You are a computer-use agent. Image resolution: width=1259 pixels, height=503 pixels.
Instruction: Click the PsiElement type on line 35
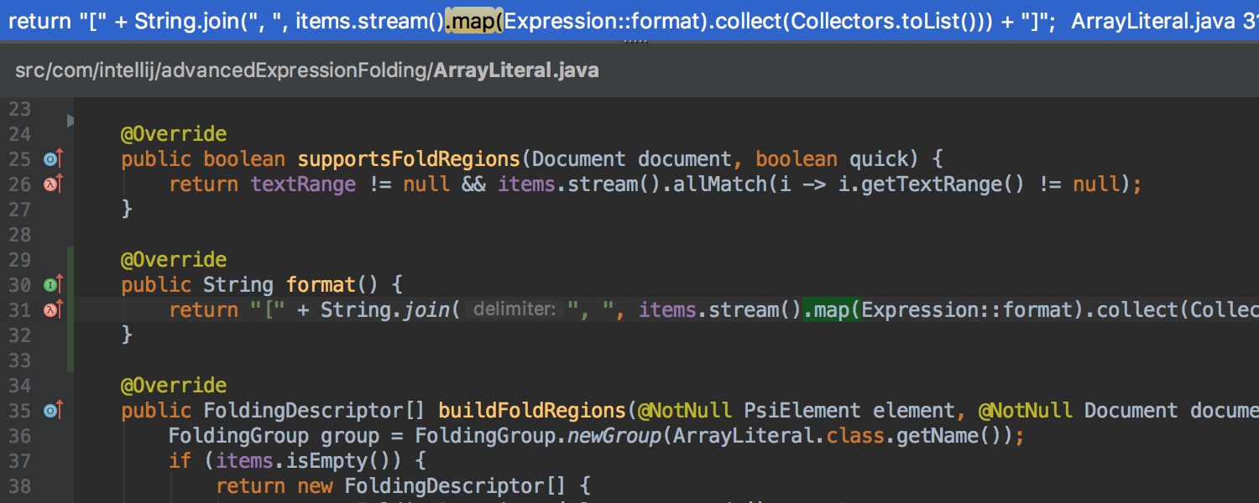coord(802,411)
